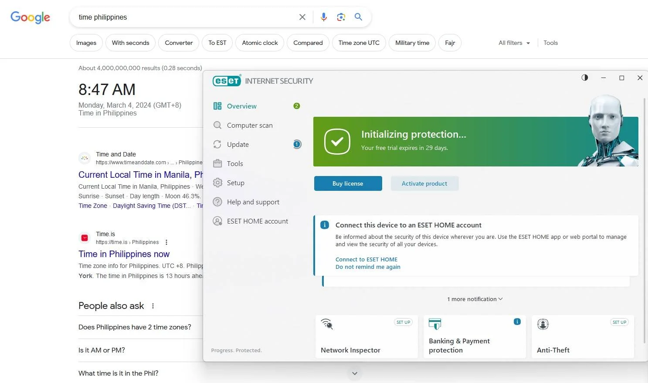Screen dimensions: 648x383
Task: Toggle ESET dark/light contrast mode icon
Action: tap(585, 78)
